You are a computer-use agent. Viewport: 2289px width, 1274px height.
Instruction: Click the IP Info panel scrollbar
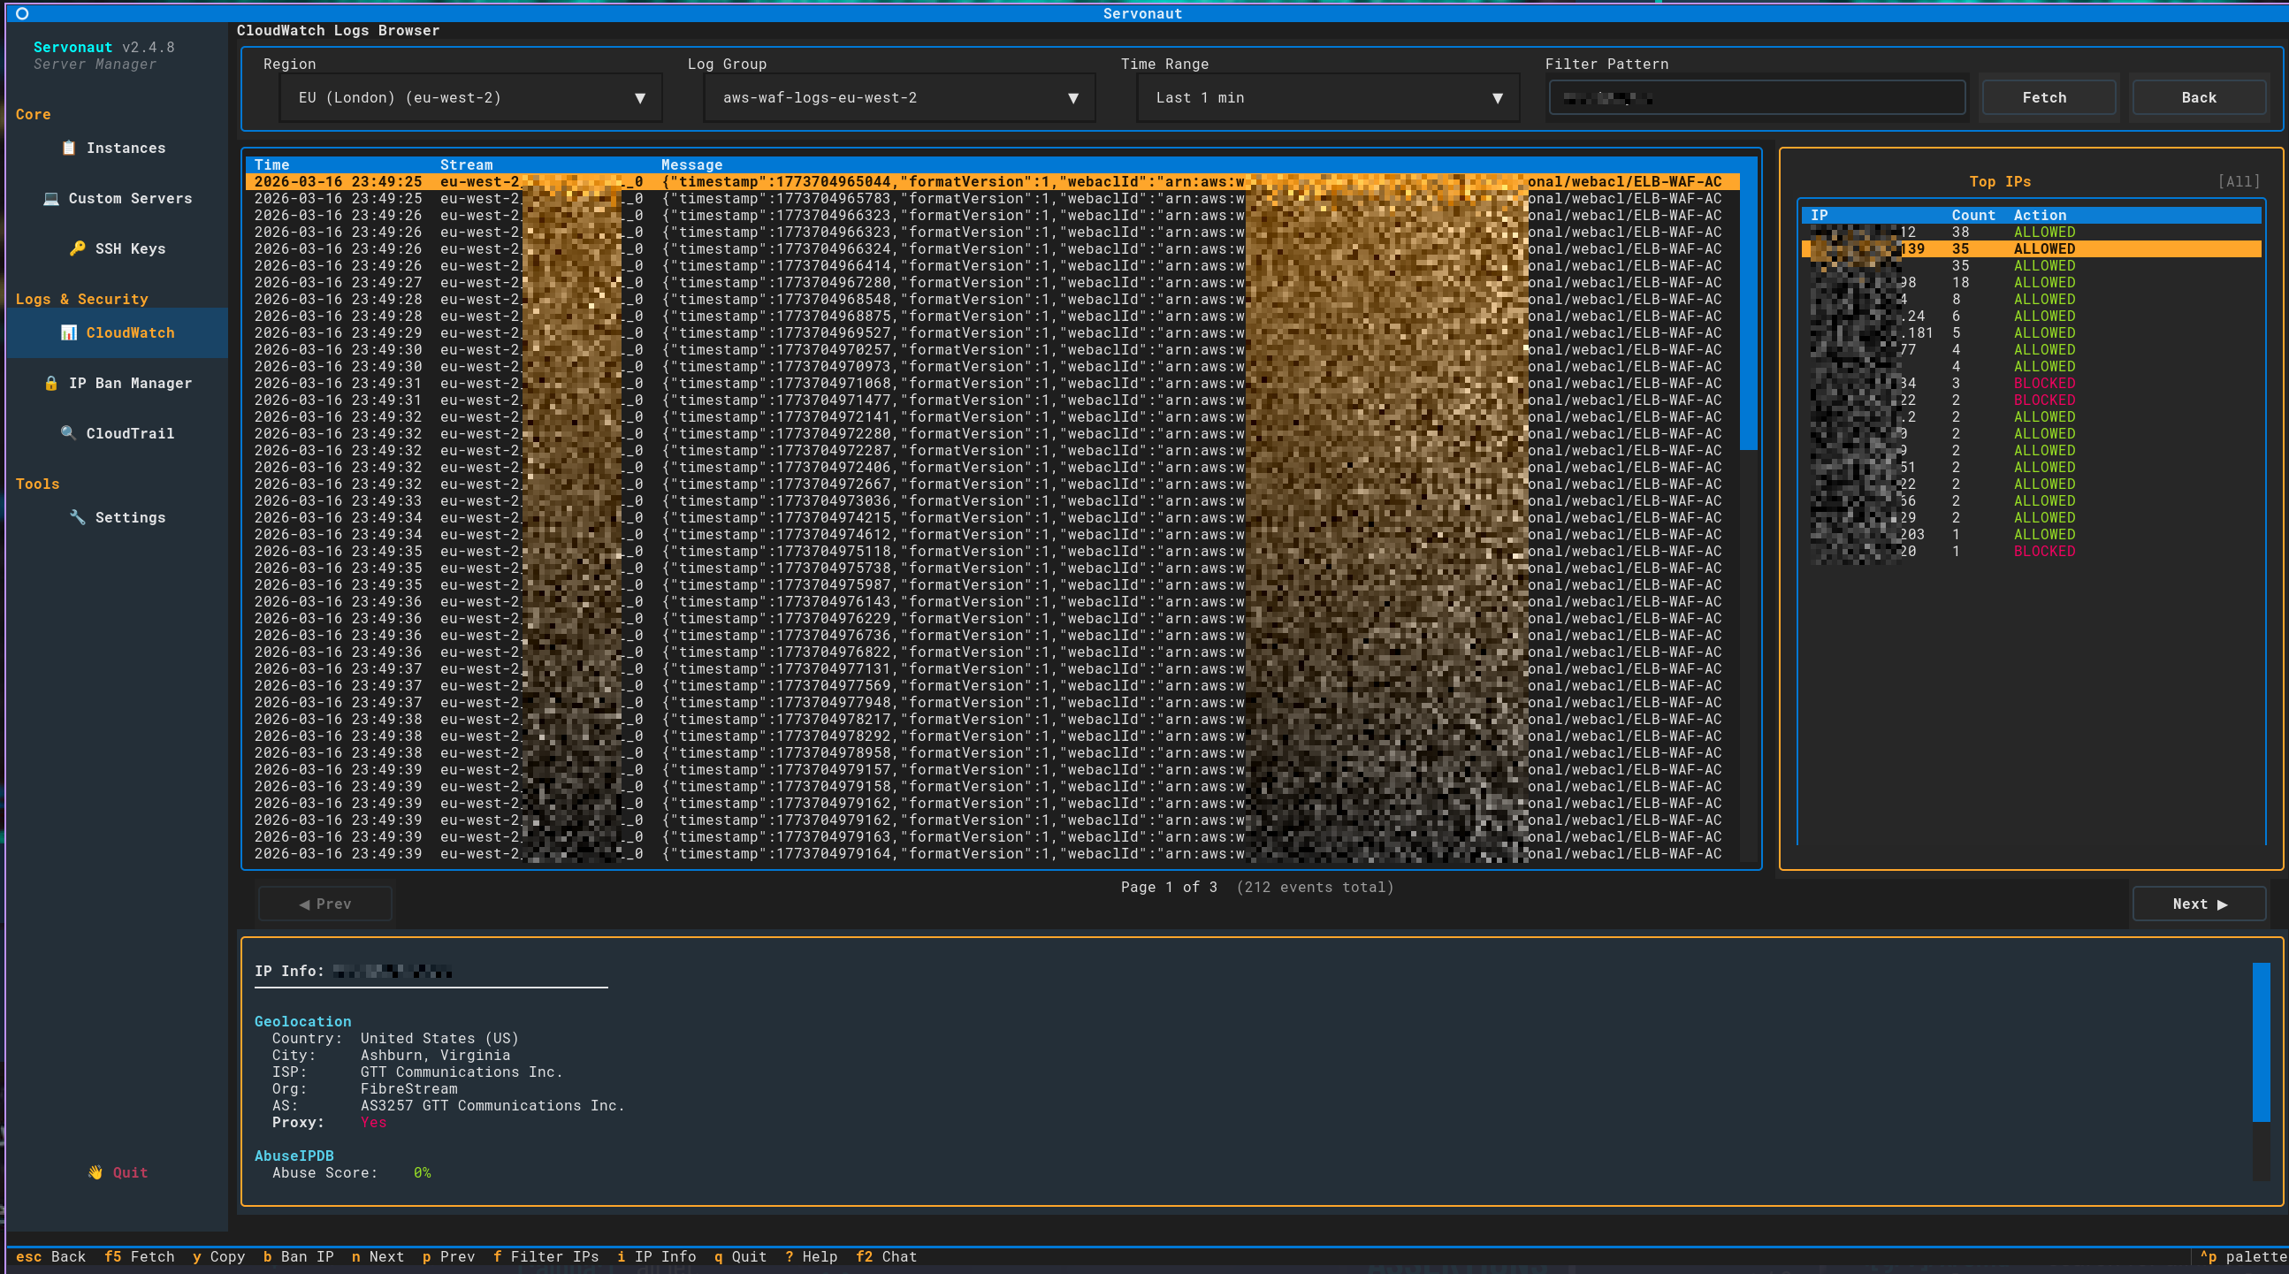pos(2262,1072)
